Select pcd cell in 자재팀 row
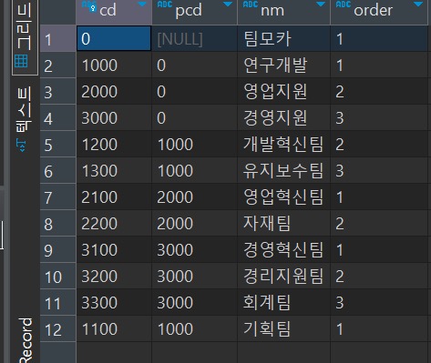Screen dimensions: 431x363 coord(194,223)
